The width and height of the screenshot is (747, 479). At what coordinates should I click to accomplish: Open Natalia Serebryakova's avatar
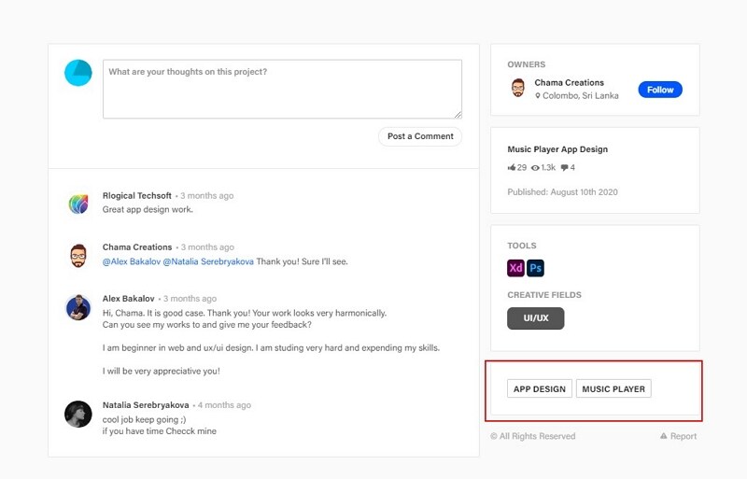click(78, 414)
